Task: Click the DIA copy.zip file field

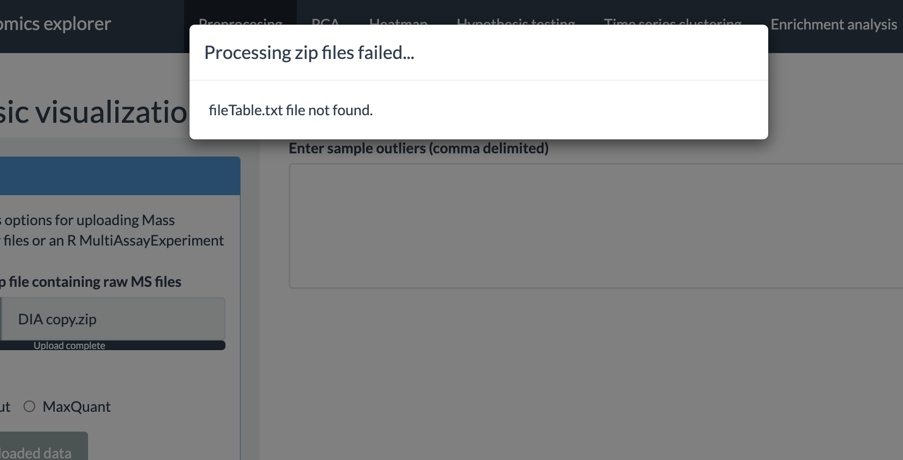Action: tap(113, 319)
